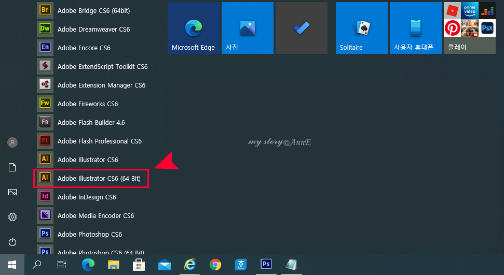
Task: Launch Microsoft Edge from the taskbar
Action: click(88, 265)
